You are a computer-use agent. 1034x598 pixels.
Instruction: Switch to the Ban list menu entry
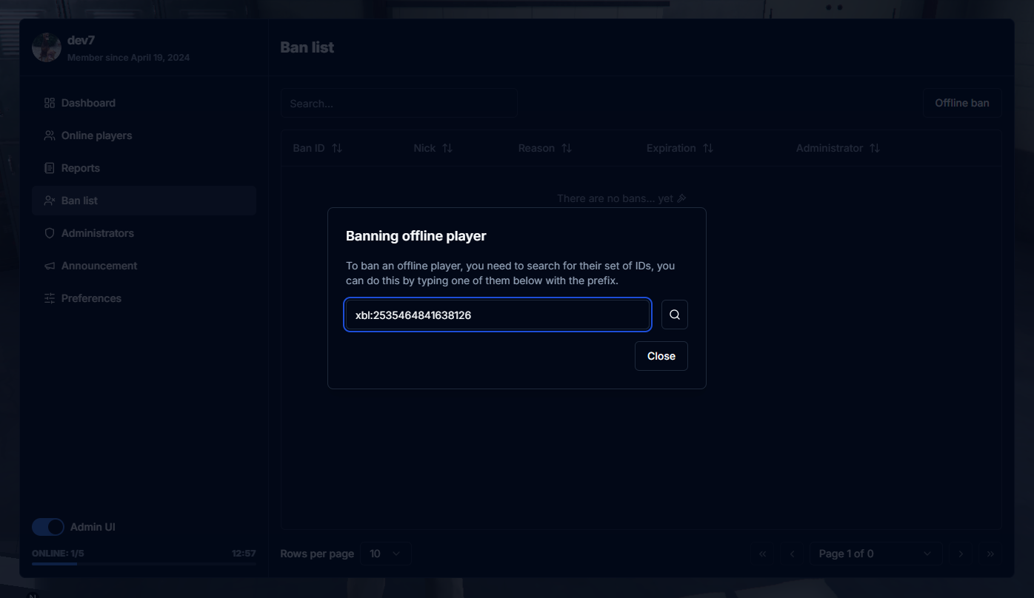79,200
